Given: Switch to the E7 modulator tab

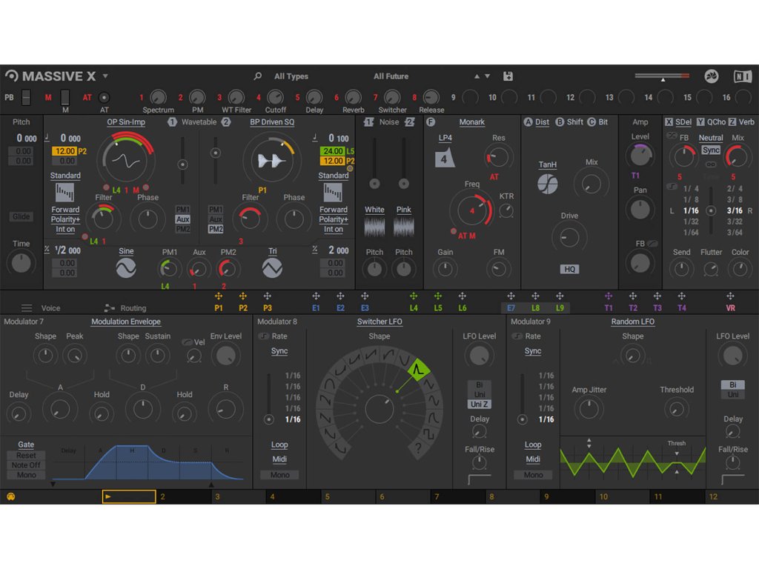Looking at the screenshot, I should (x=511, y=307).
